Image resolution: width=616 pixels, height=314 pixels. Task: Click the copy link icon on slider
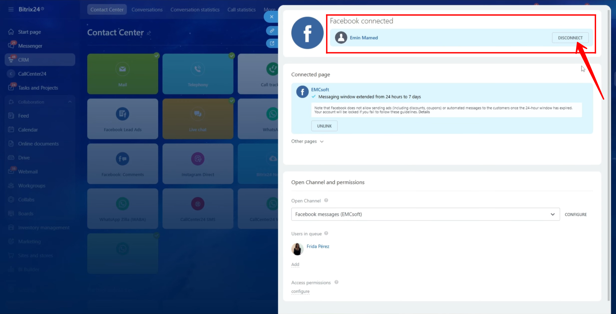[272, 31]
